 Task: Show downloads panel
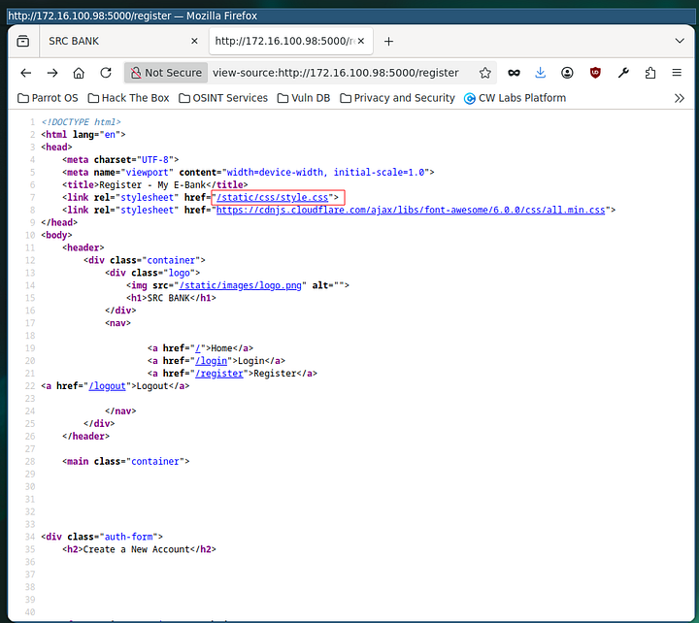(x=541, y=73)
